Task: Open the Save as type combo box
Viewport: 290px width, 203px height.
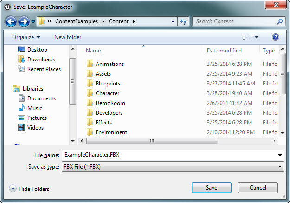Action: click(x=173, y=167)
